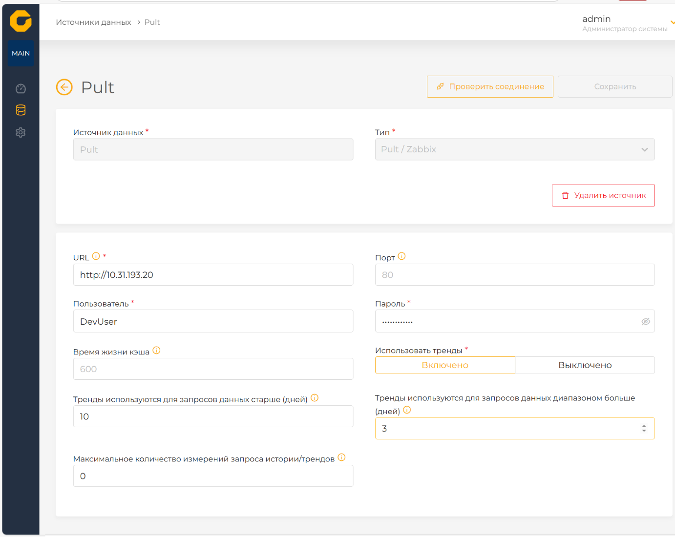Click the stepper arrows of days range field
This screenshot has height=539, width=675.
(x=644, y=428)
